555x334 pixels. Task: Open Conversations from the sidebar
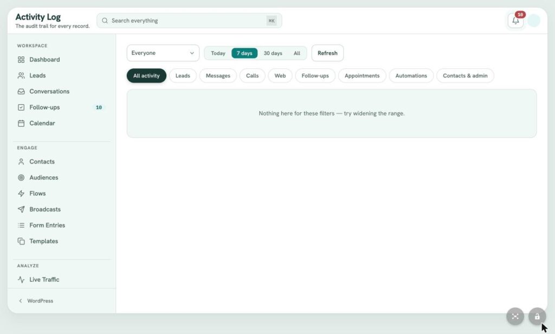[x=61, y=92]
